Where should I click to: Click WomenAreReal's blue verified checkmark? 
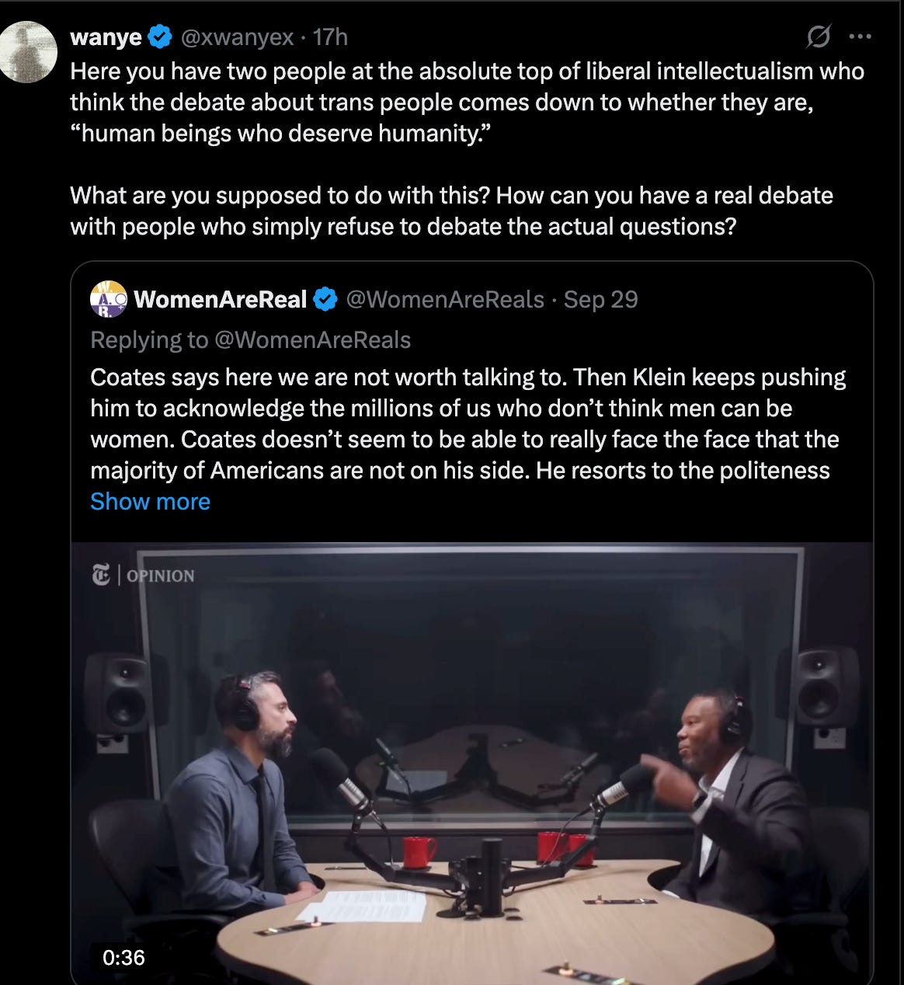(325, 299)
